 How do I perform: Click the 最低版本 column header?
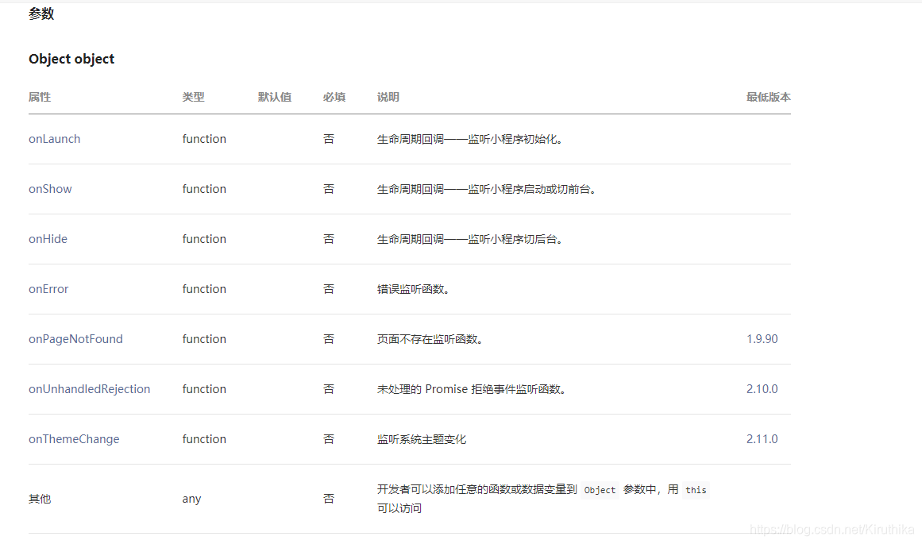coord(769,97)
